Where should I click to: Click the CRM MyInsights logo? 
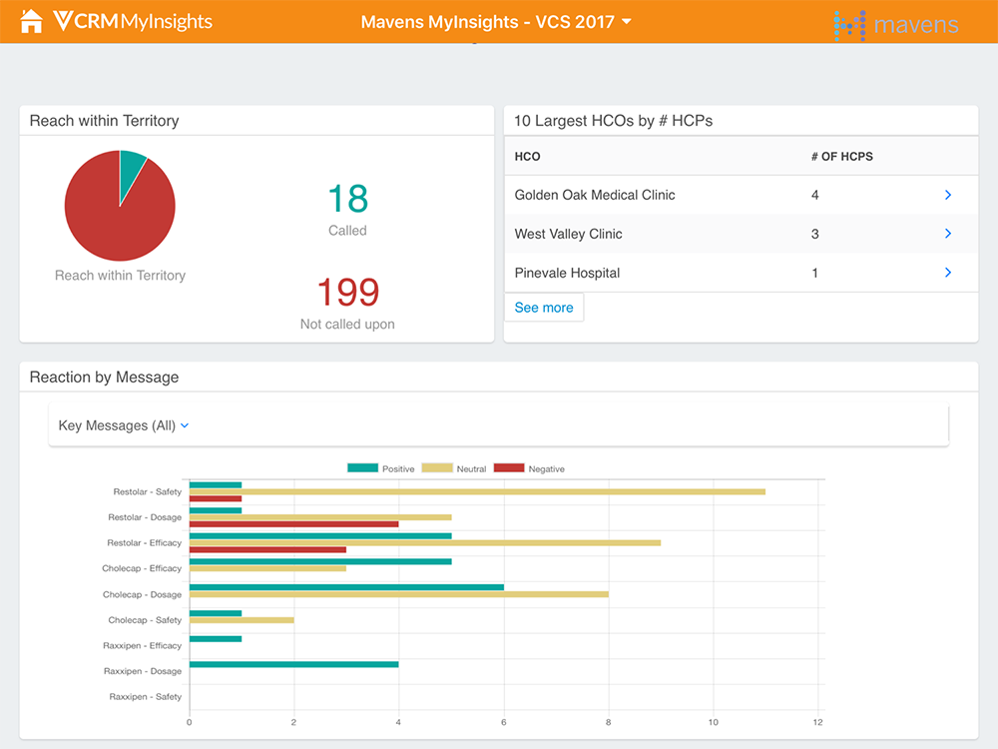click(x=132, y=21)
